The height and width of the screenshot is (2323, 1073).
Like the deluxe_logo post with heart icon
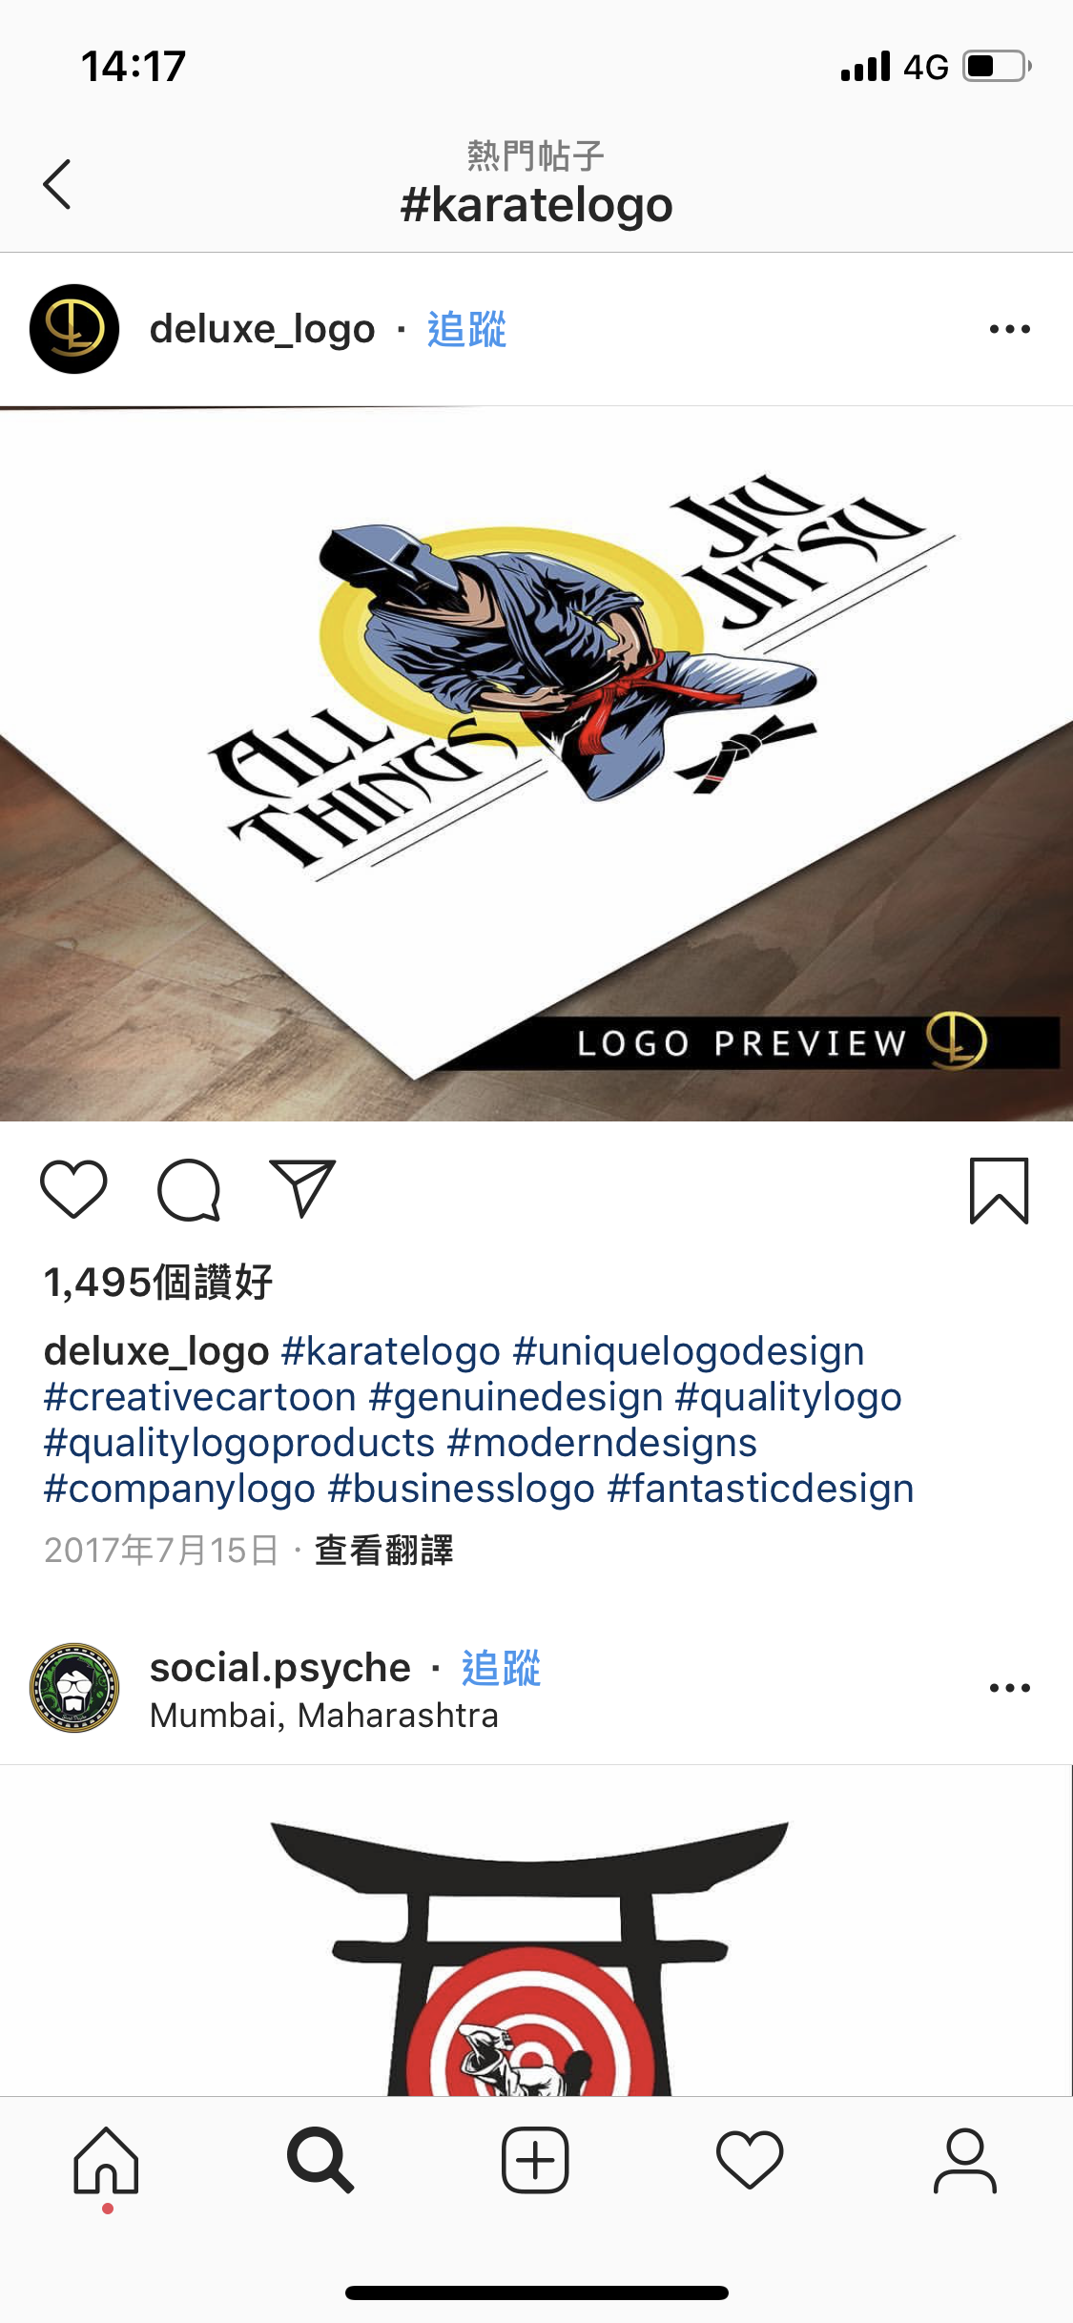click(x=73, y=1189)
